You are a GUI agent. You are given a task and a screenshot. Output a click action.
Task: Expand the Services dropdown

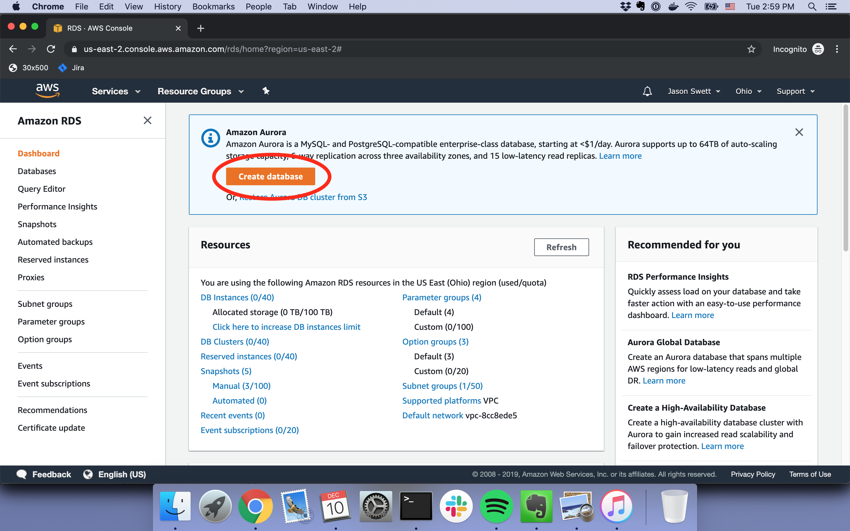116,91
